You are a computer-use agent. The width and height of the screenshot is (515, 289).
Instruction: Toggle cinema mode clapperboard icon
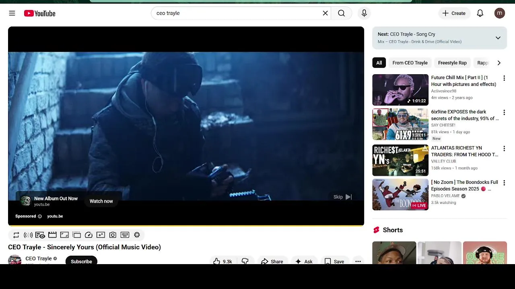click(x=52, y=235)
